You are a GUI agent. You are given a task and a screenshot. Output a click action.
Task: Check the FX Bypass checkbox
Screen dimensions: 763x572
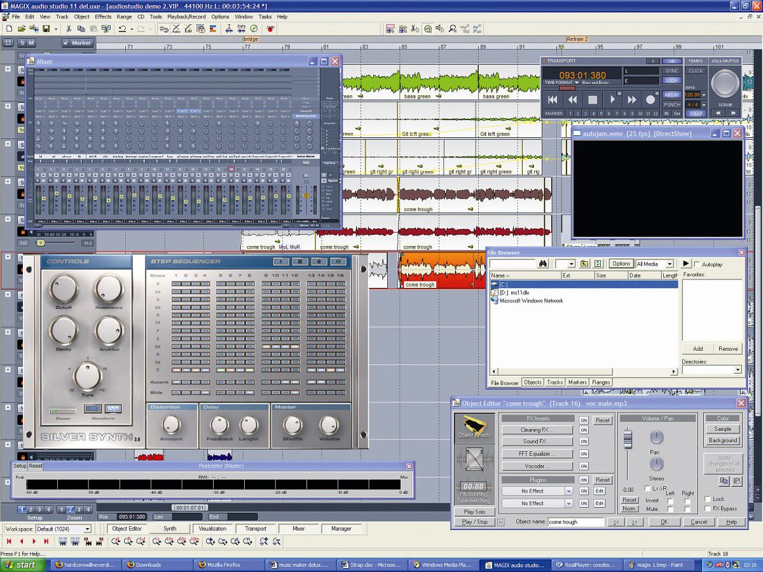(708, 509)
